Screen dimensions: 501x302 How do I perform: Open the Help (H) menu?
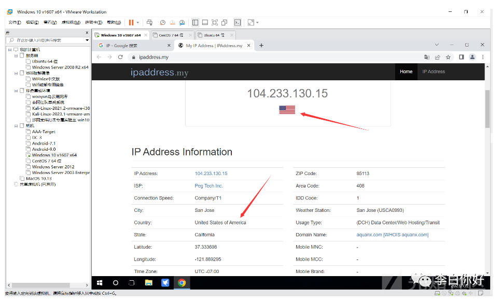tap(114, 22)
